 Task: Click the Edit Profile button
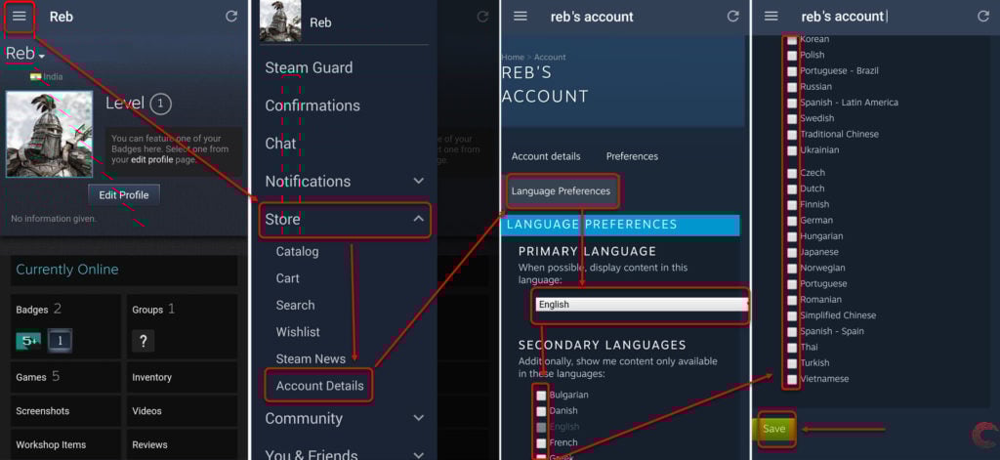click(x=124, y=195)
